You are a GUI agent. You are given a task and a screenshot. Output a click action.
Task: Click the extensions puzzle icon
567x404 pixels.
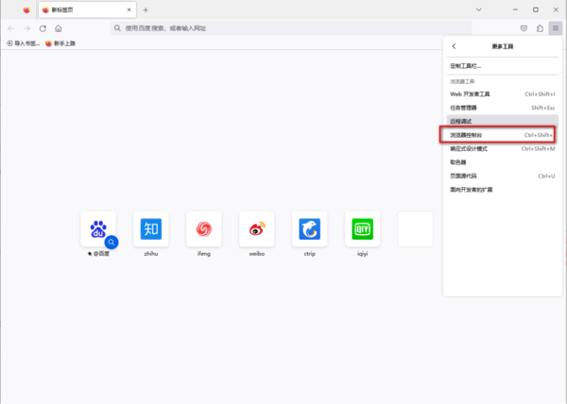[x=540, y=28]
